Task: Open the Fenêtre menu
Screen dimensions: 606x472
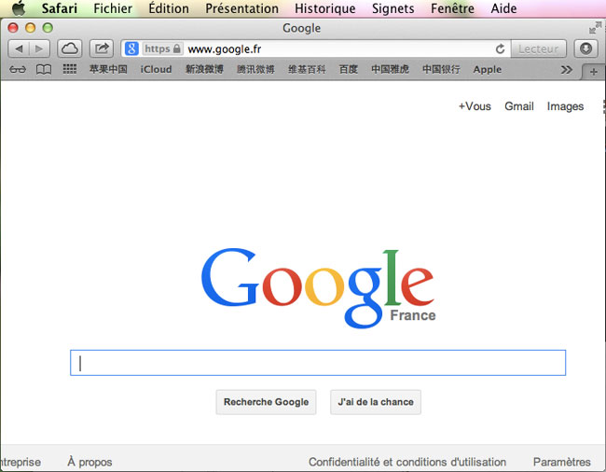Action: (452, 8)
